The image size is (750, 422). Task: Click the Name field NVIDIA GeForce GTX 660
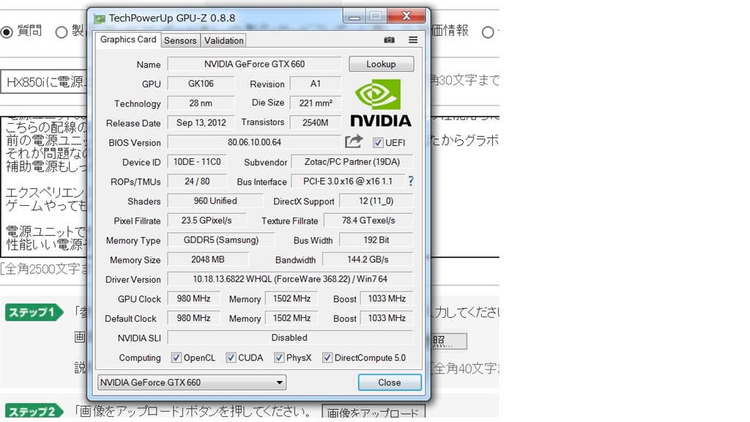[254, 64]
